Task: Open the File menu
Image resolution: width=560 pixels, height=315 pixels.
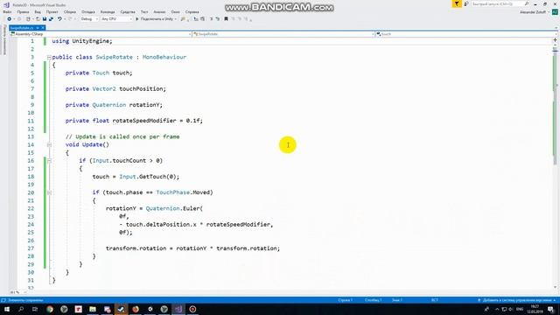Action: click(x=7, y=11)
